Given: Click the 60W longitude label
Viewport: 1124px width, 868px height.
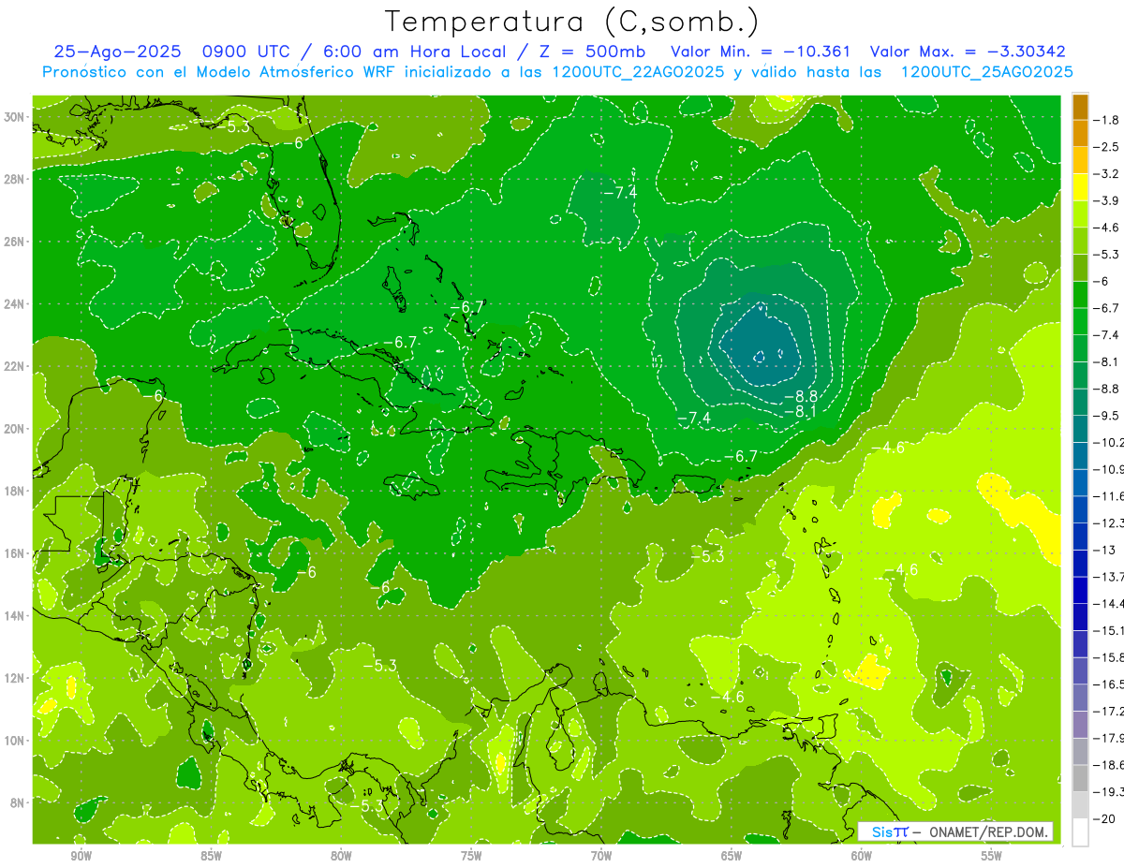Looking at the screenshot, I should [862, 856].
